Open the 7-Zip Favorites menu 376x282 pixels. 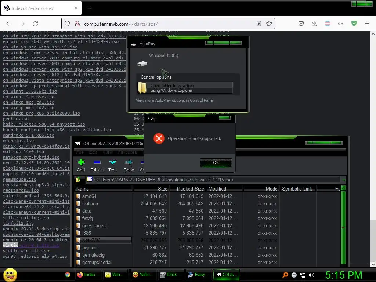[127, 152]
